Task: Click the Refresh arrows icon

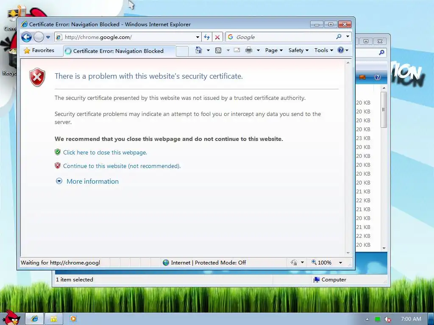Action: 207,37
